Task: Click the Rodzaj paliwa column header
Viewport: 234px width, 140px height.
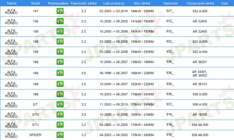Action: click(x=58, y=3)
